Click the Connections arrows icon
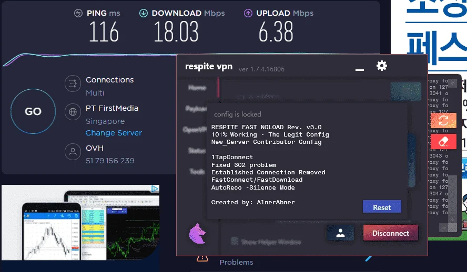Screen dimensions: 467x272 click(x=73, y=84)
